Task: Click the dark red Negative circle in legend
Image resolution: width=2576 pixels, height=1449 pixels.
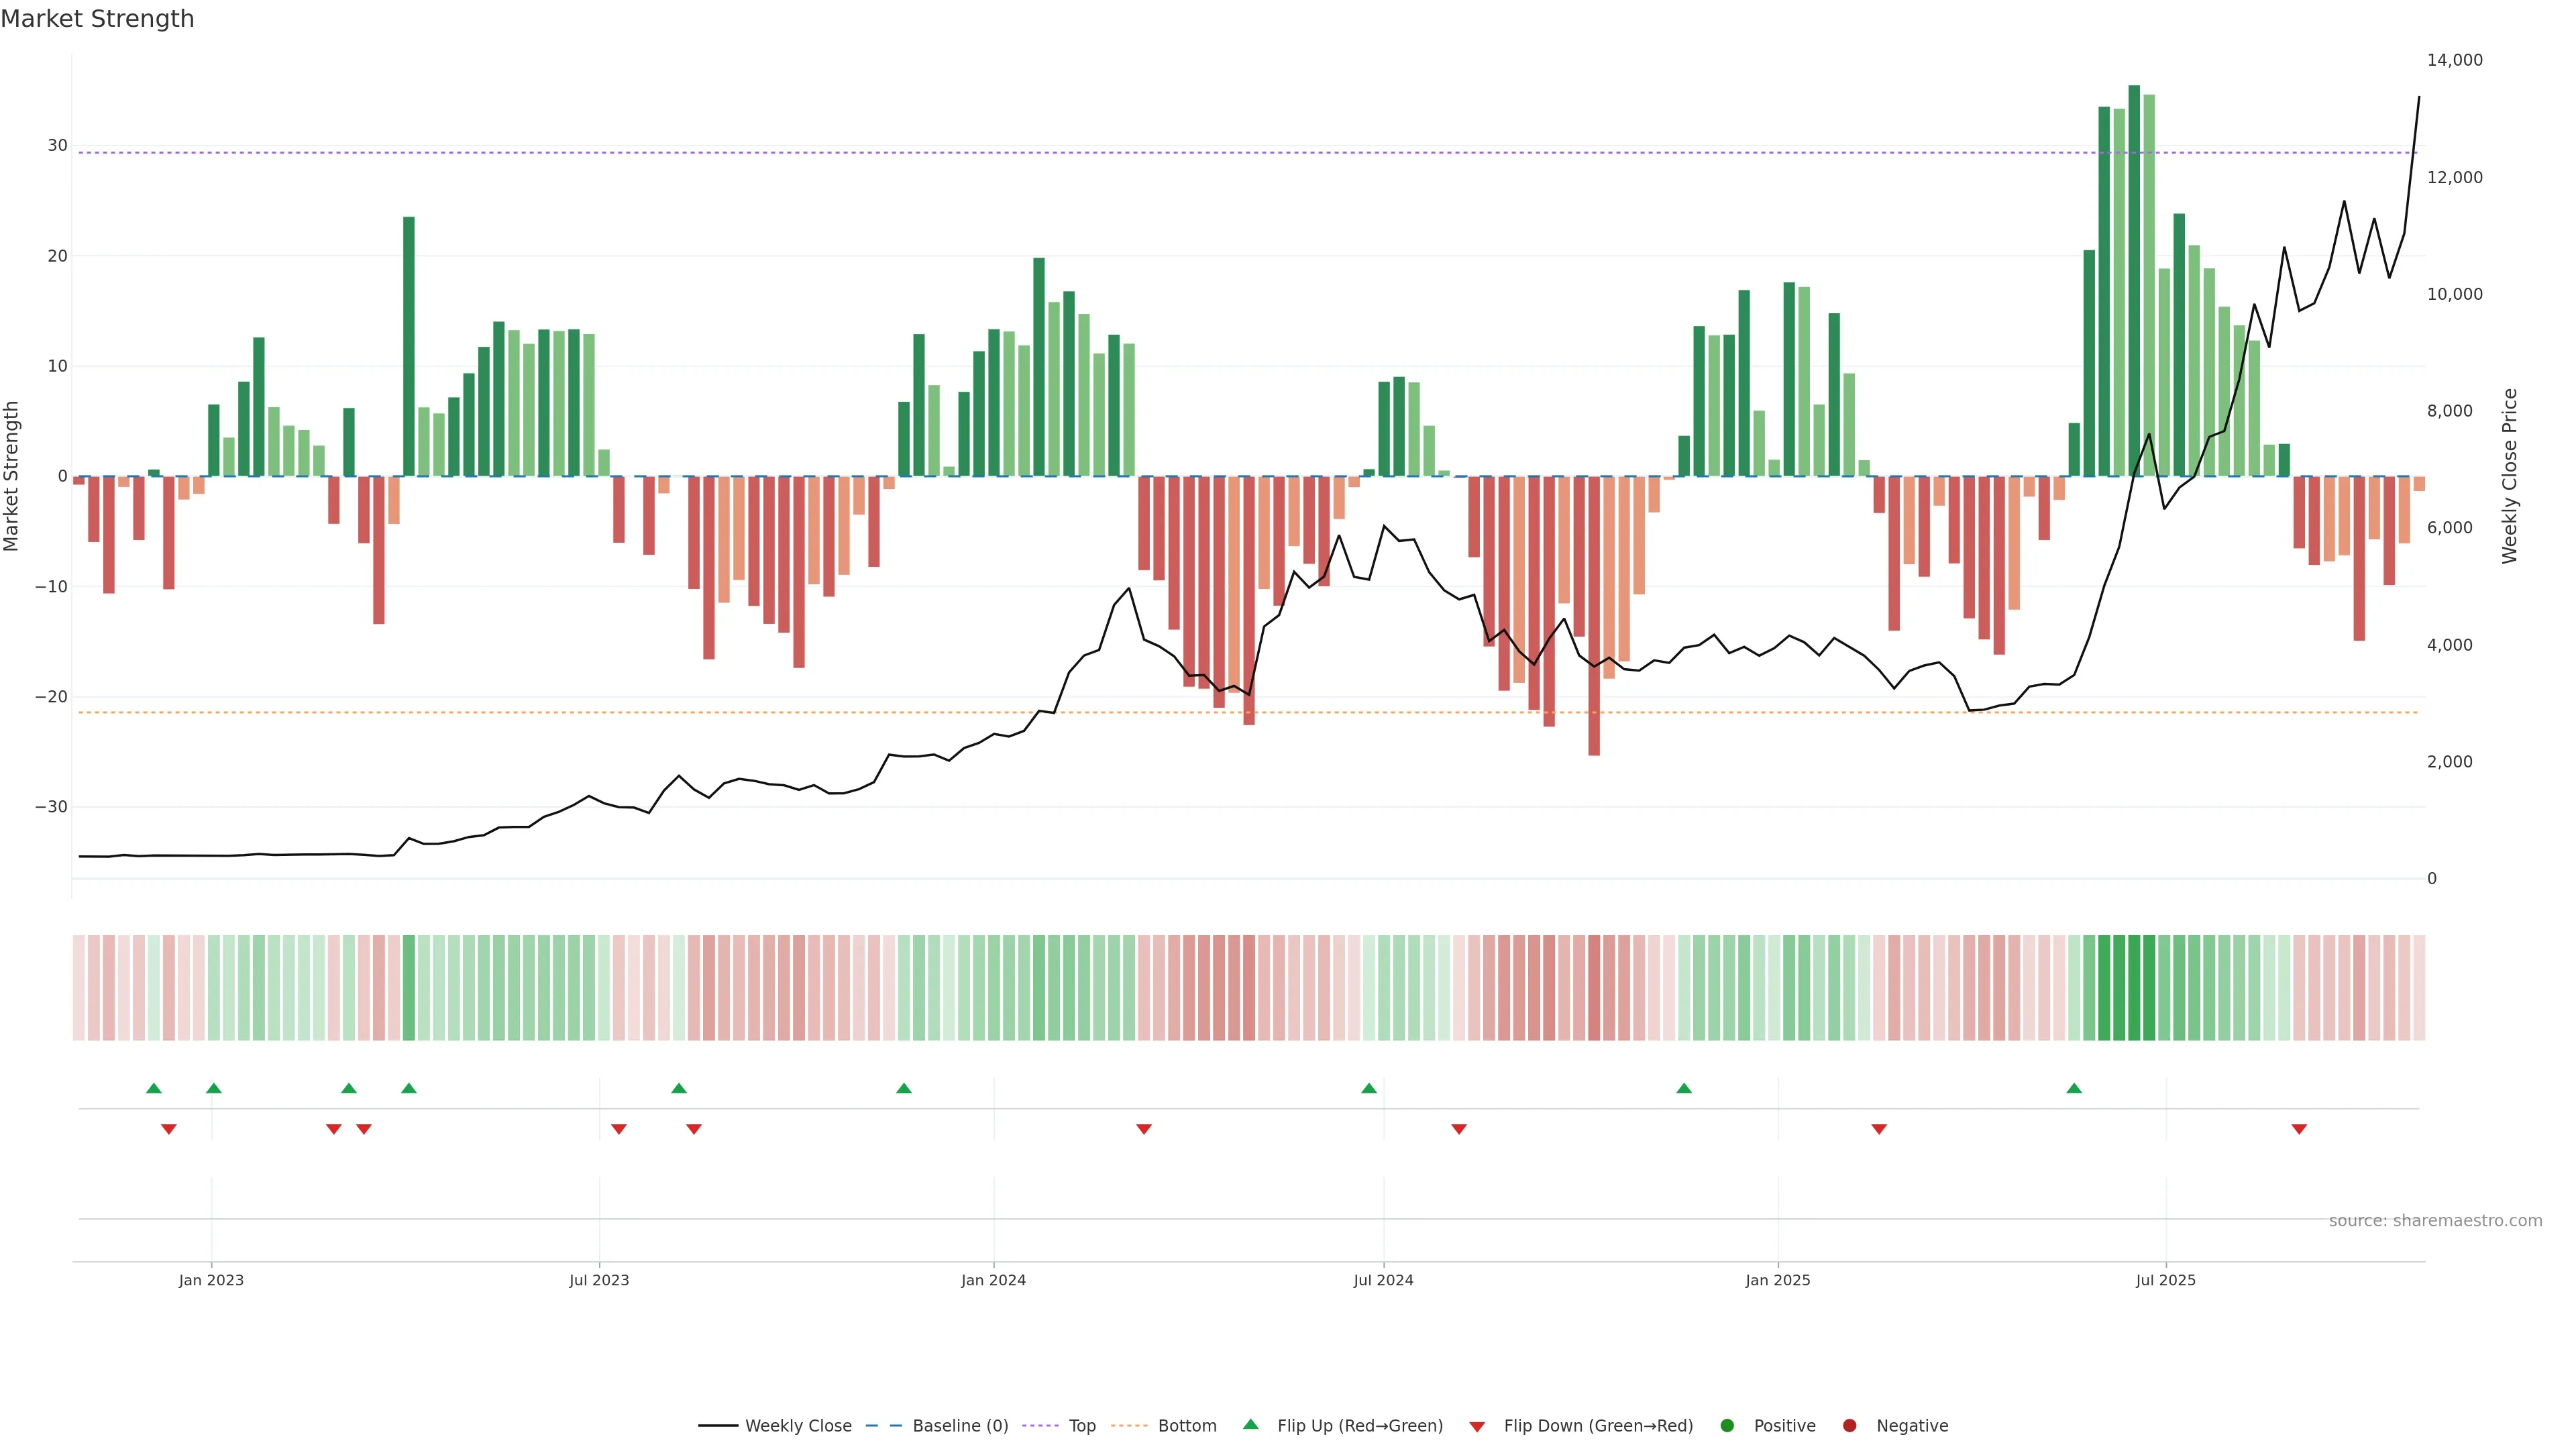Action: point(1849,1426)
